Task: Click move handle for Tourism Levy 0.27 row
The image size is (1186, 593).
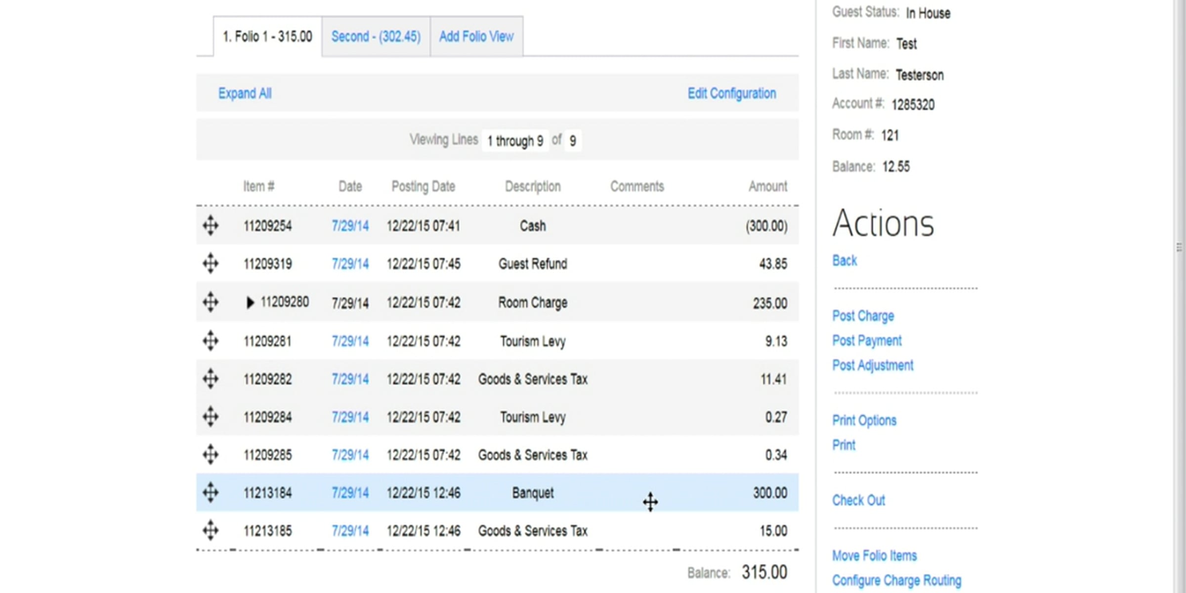Action: 211,417
